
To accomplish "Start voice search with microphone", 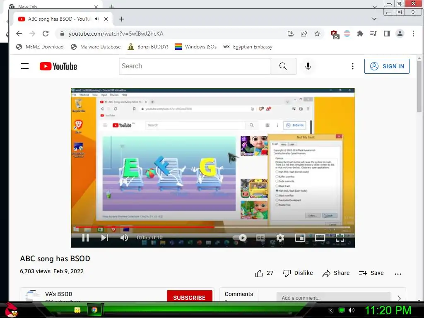I will tap(308, 66).
